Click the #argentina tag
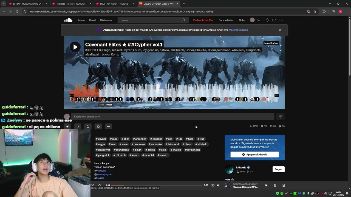The image size is (351, 197). click(x=140, y=139)
